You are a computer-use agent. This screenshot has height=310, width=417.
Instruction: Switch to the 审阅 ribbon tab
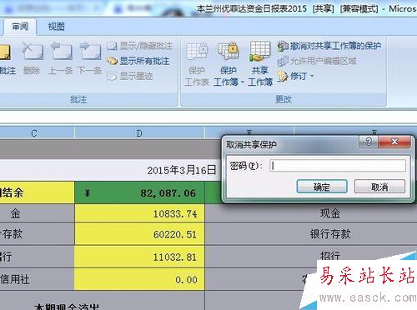(20, 27)
